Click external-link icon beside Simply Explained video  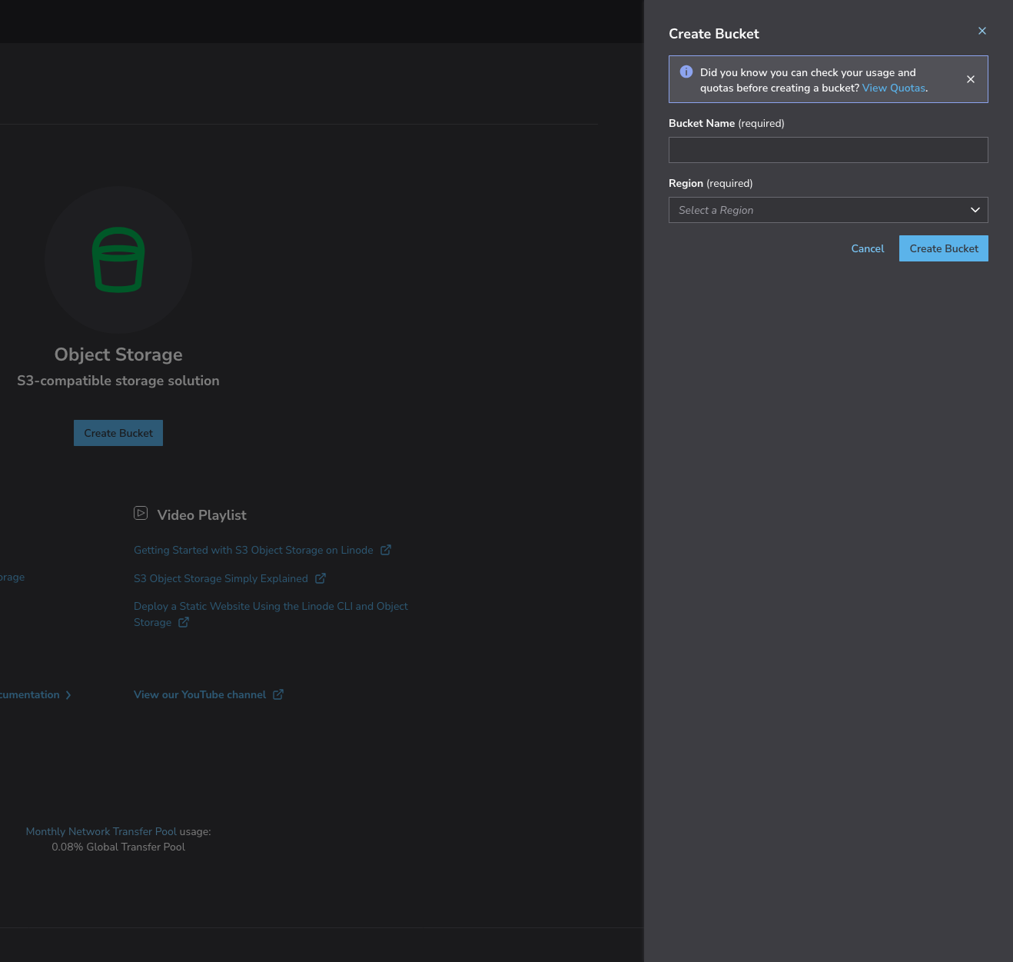point(321,578)
